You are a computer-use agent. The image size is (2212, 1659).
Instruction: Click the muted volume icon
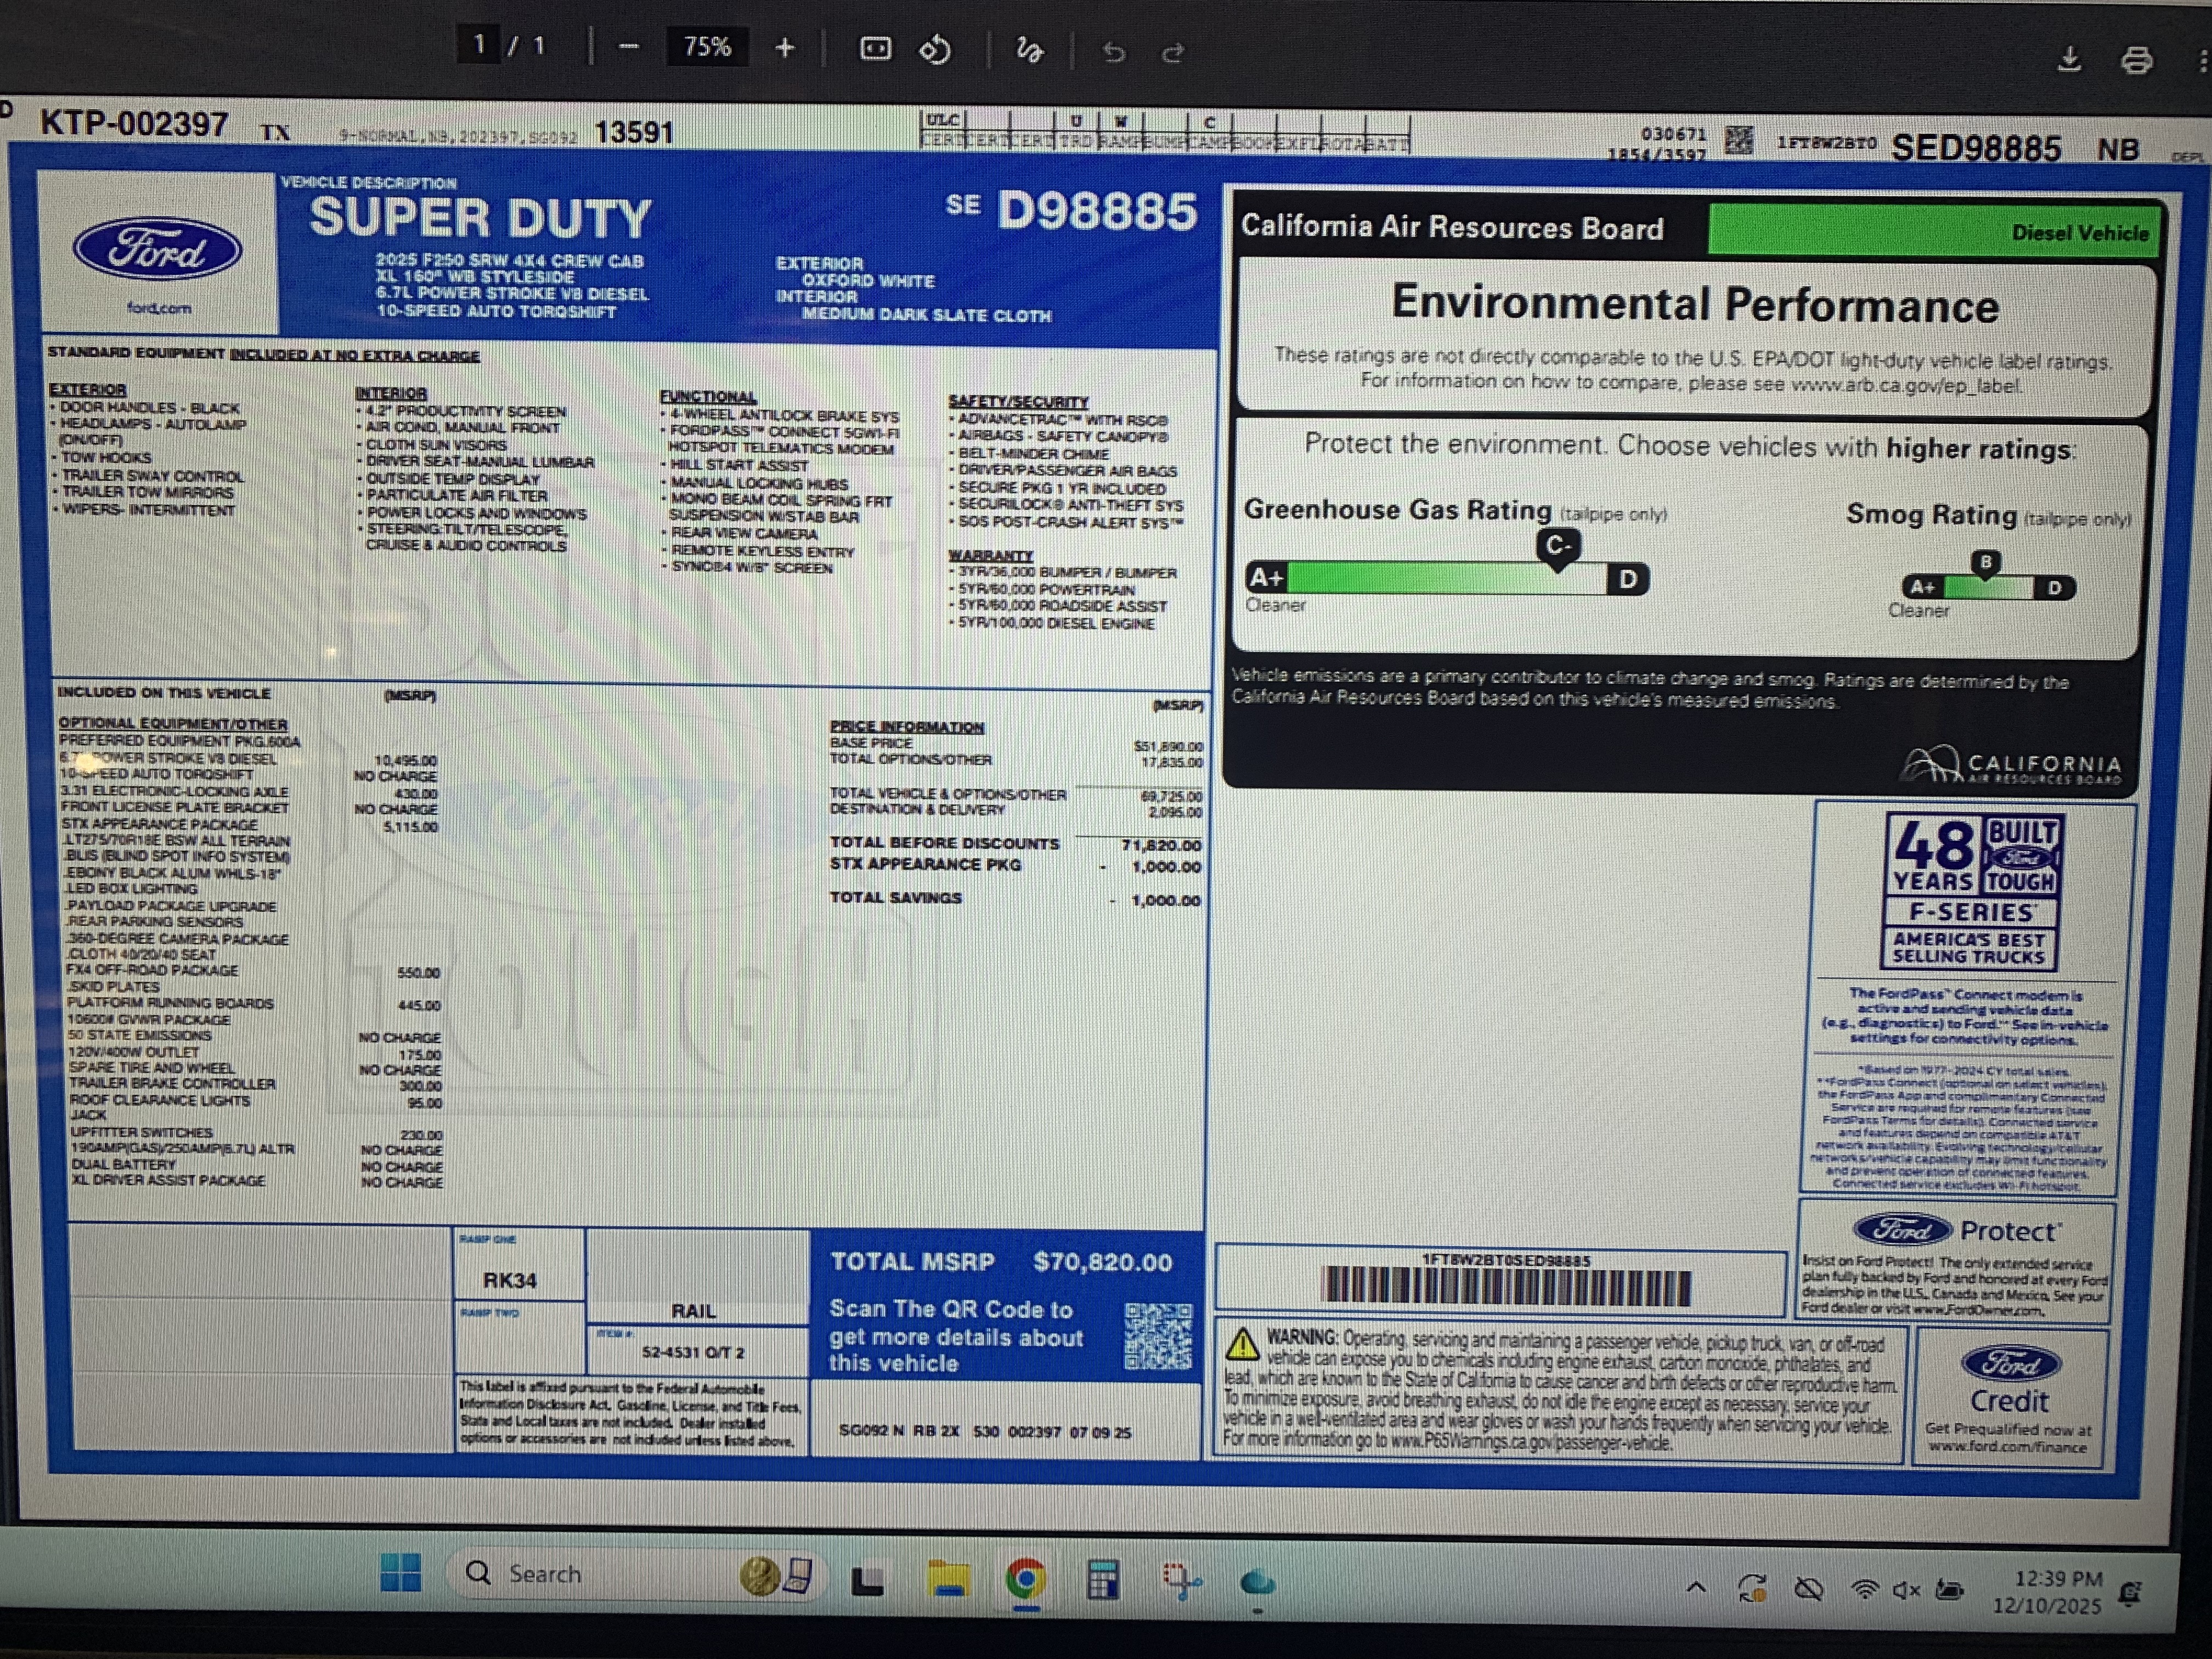(1906, 1590)
